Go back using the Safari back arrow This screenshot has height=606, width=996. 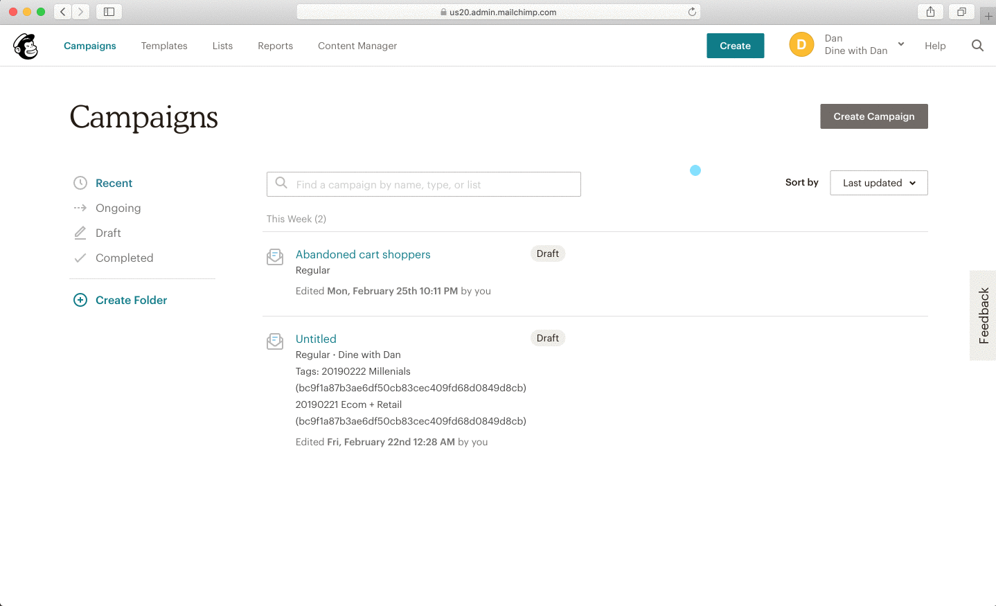point(63,12)
